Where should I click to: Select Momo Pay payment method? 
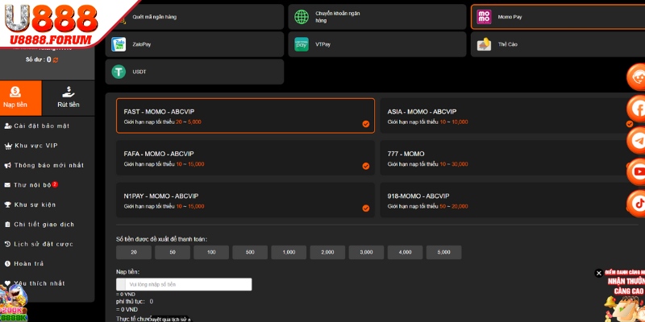click(558, 17)
